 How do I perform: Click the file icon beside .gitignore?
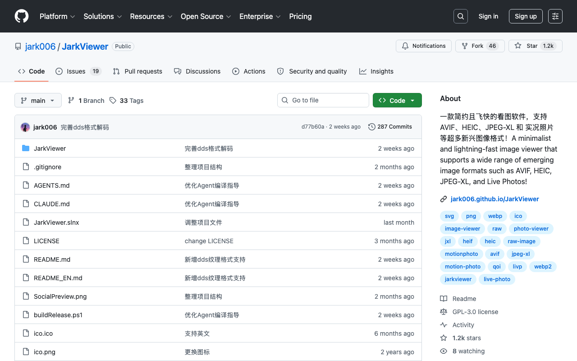pyautogui.click(x=26, y=167)
